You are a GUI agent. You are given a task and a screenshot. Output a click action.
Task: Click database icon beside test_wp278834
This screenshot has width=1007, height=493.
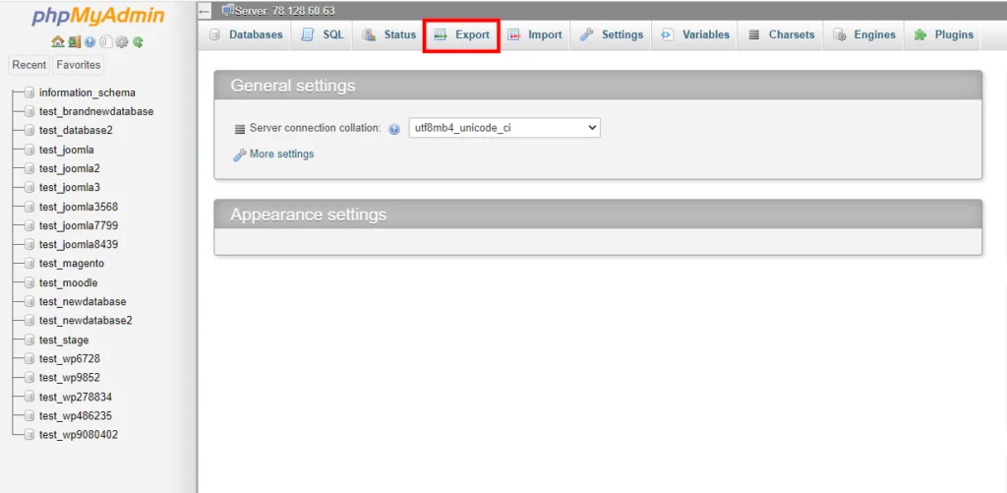tap(29, 397)
